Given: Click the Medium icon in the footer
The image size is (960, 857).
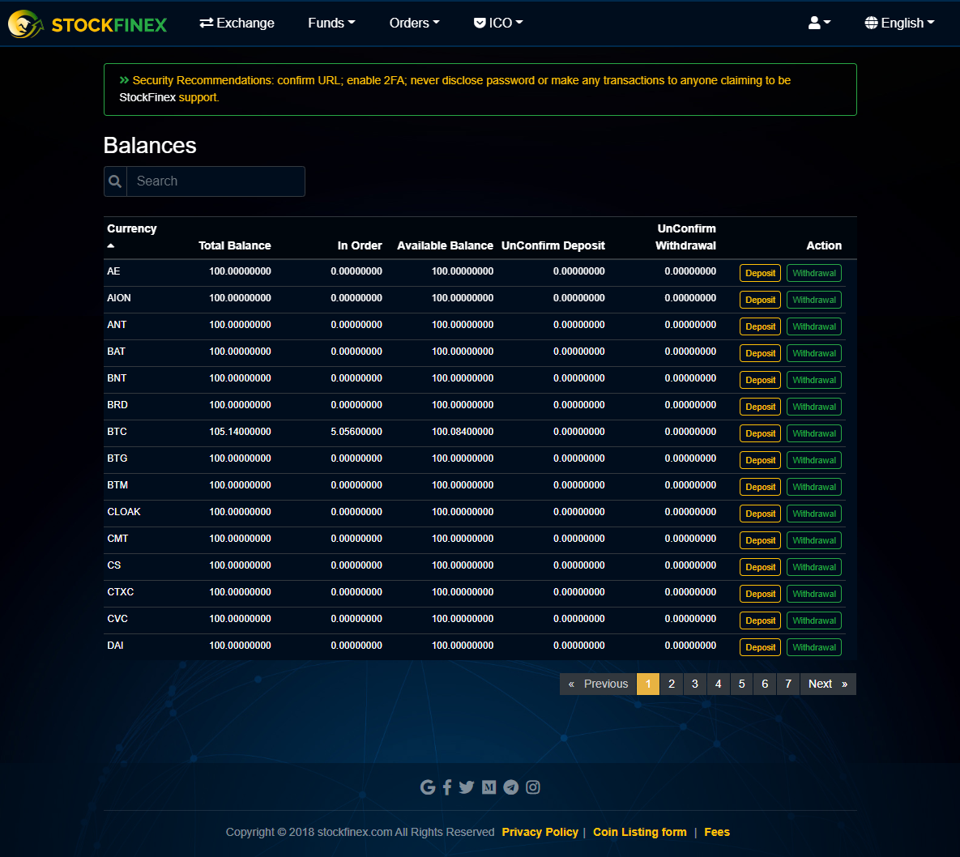Looking at the screenshot, I should tap(489, 787).
